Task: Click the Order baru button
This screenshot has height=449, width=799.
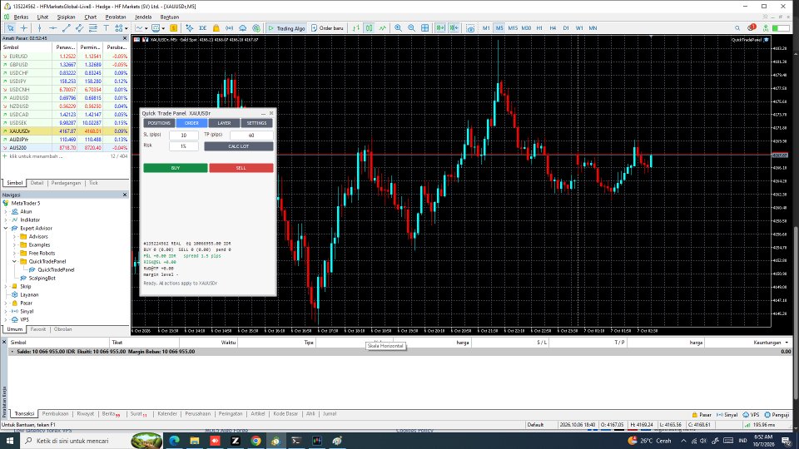Action: point(327,28)
